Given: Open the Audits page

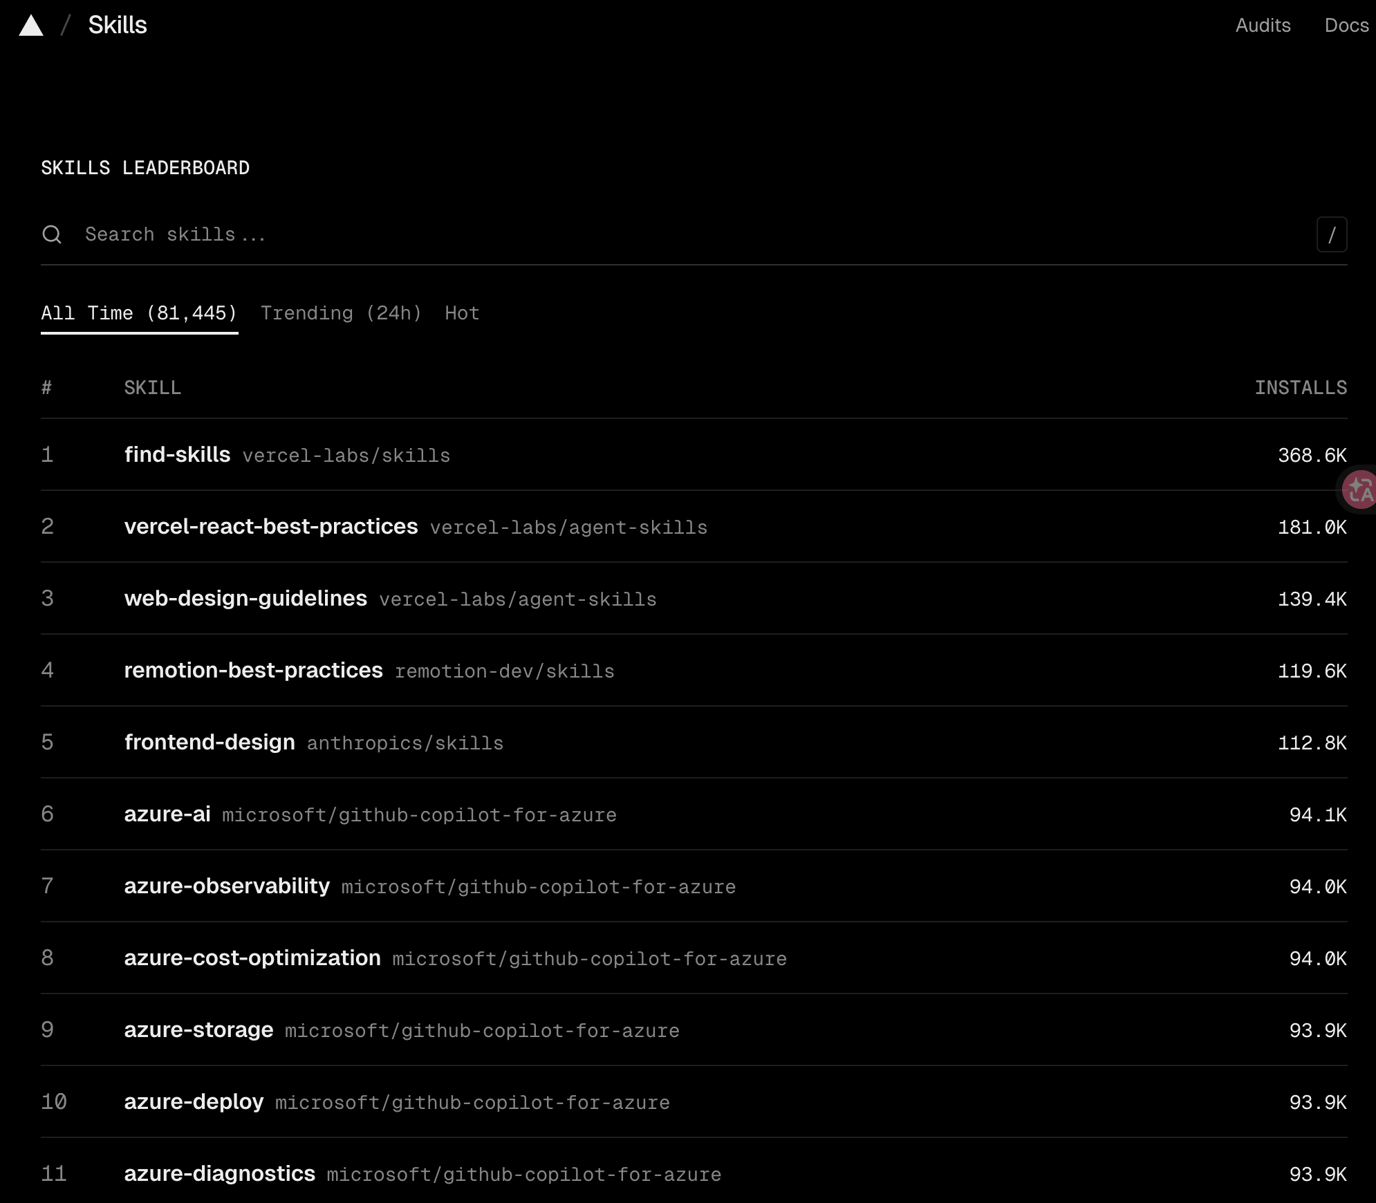Looking at the screenshot, I should click(1263, 26).
